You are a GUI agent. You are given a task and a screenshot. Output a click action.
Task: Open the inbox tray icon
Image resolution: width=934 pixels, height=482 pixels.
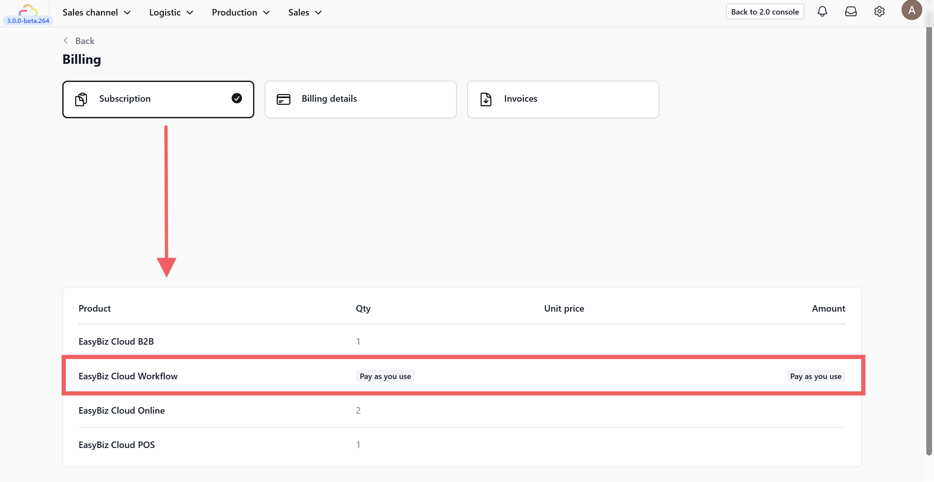(851, 12)
